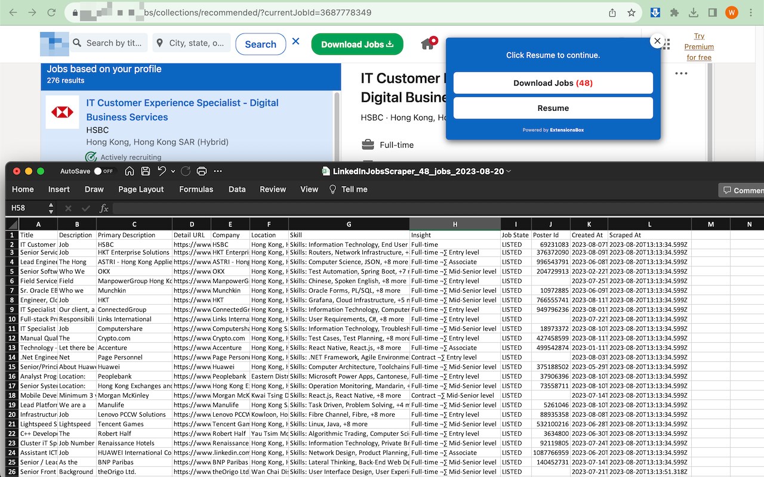The height and width of the screenshot is (477, 764).
Task: Select cell 'Skills: Oracle Forms, PL/SQL, +8 more'
Action: [x=349, y=290]
